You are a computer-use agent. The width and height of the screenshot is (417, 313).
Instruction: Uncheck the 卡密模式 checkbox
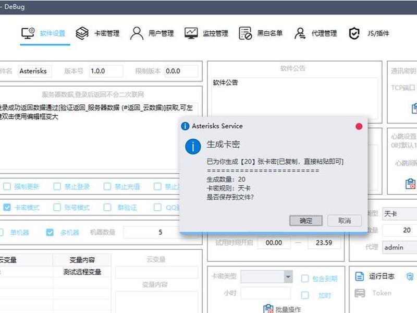7,207
